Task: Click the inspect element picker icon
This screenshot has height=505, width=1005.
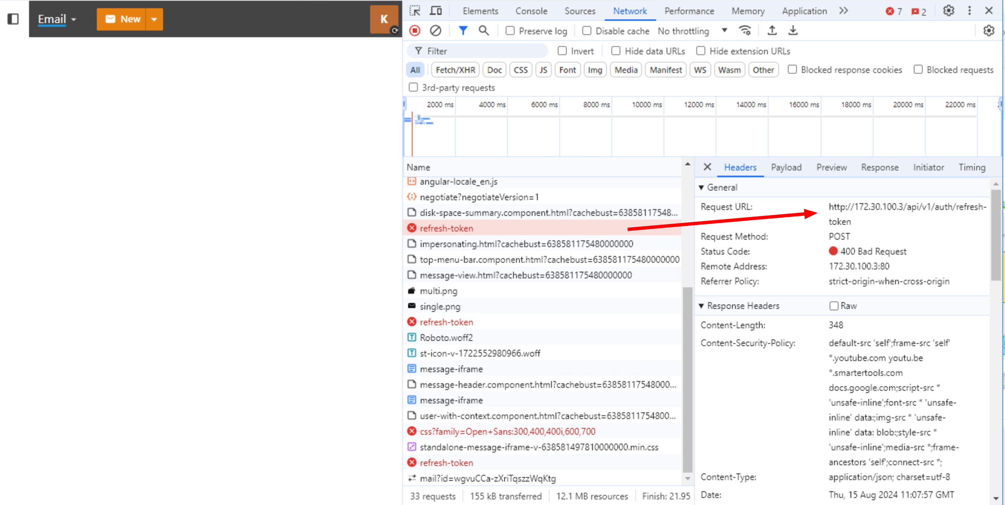Action: [x=415, y=11]
